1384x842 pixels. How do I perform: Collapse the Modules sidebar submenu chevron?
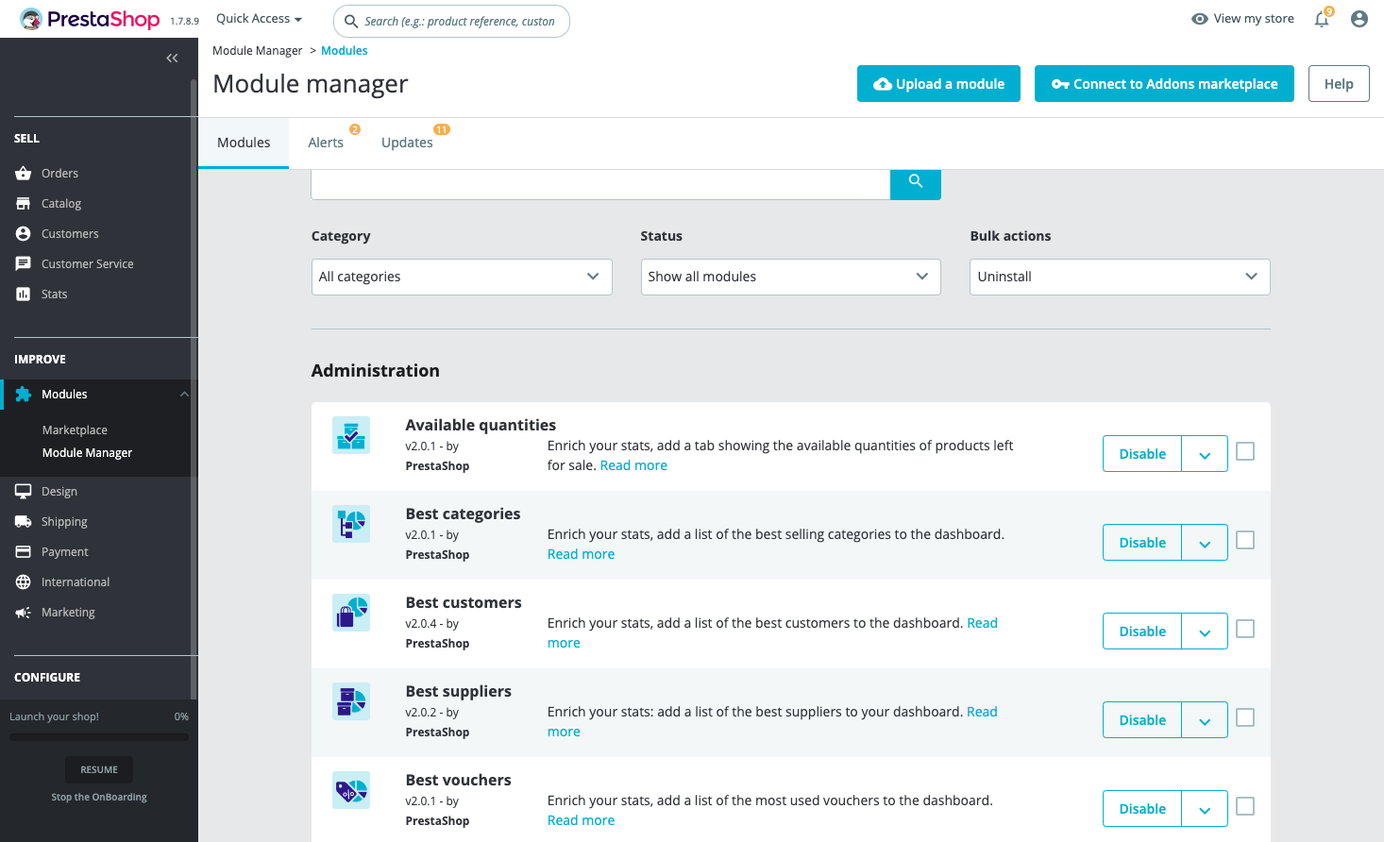point(184,395)
